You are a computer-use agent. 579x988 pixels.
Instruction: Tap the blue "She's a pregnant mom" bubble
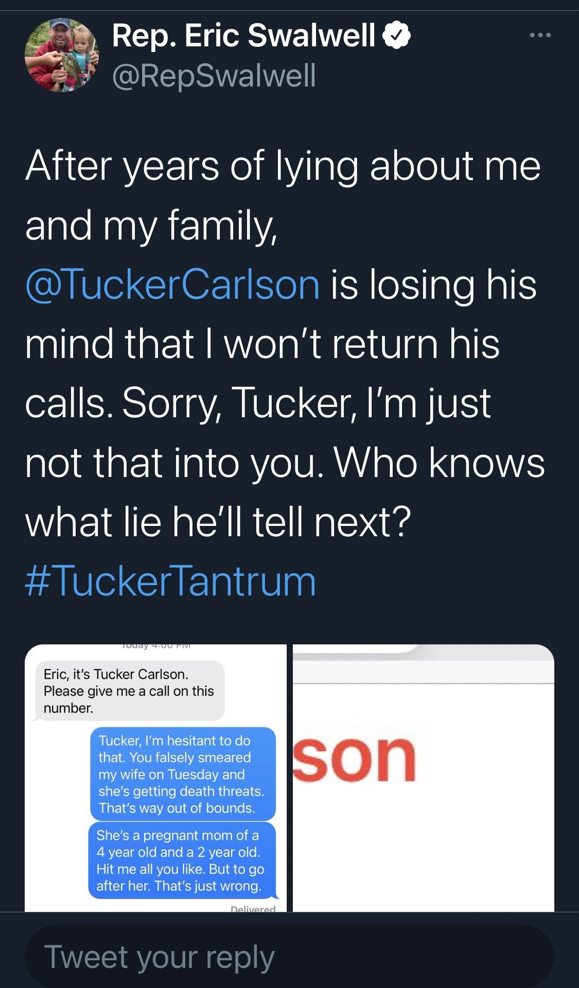pyautogui.click(x=182, y=860)
